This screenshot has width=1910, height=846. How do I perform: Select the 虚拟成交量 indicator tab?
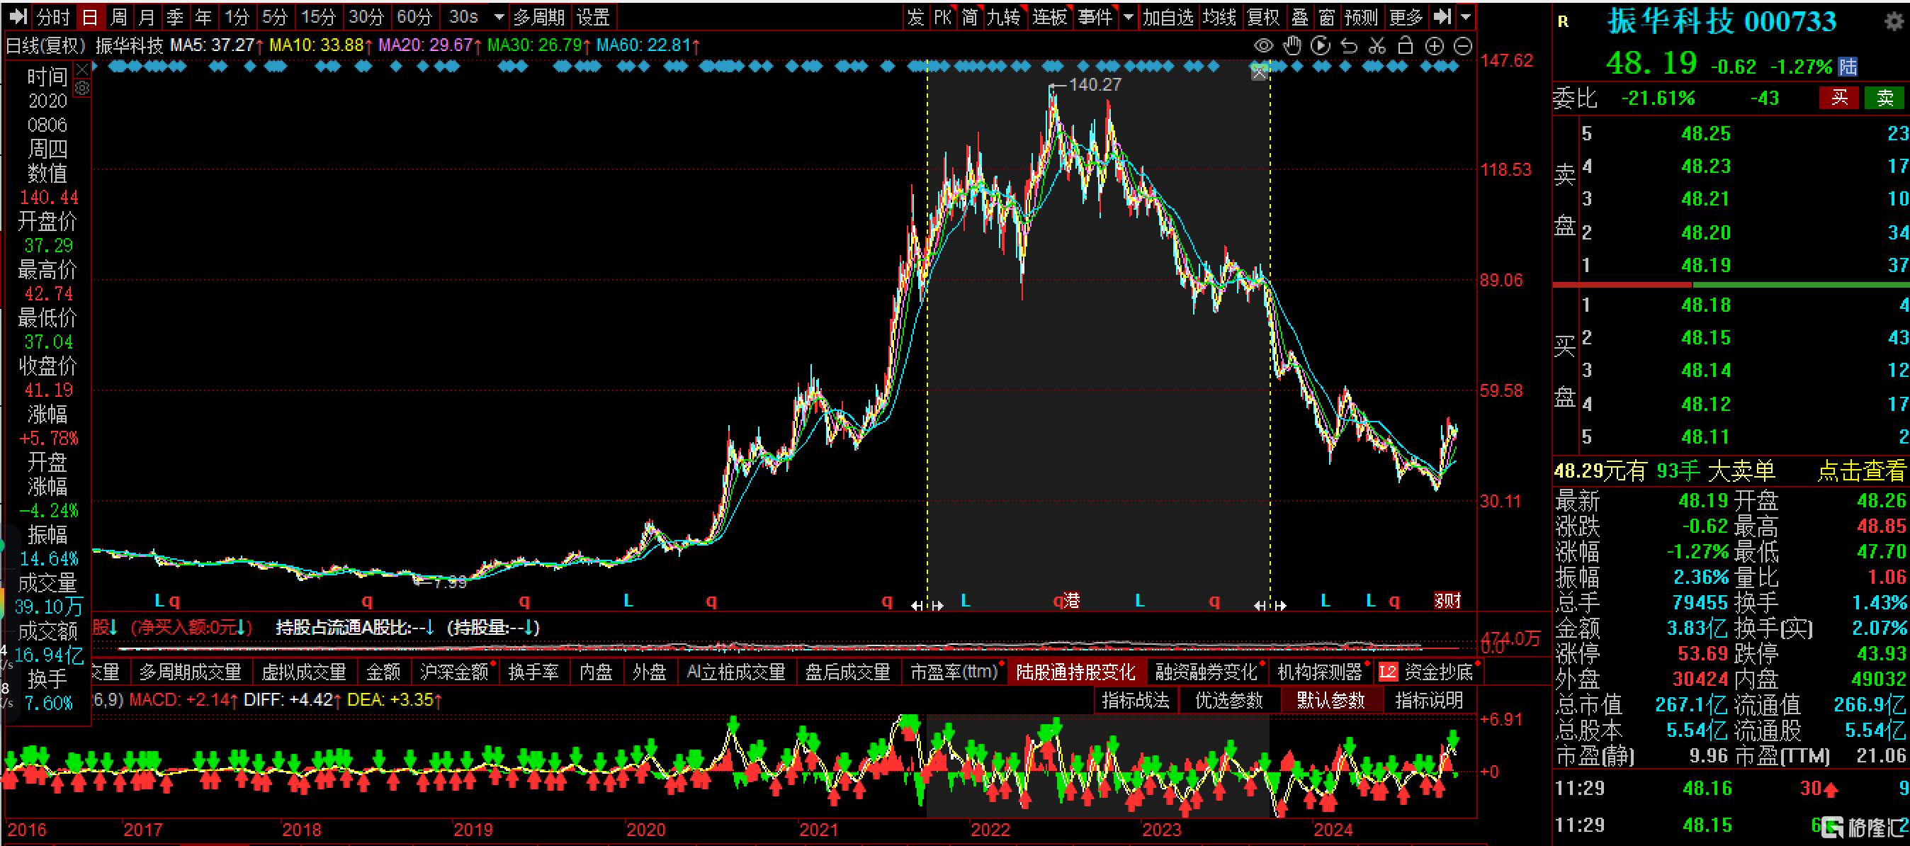304,672
